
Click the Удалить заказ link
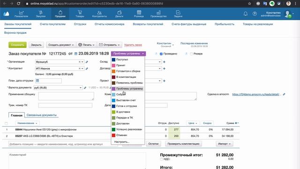coord(133,45)
